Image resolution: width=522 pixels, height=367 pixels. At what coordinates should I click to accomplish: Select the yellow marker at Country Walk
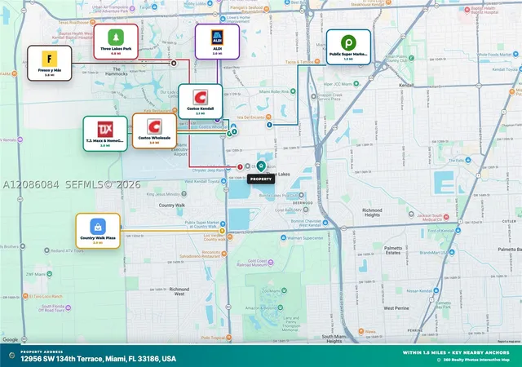coord(222,231)
